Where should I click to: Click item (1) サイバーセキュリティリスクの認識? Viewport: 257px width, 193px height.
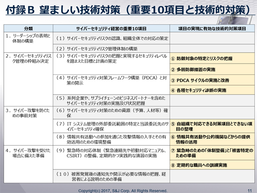tap(111, 38)
